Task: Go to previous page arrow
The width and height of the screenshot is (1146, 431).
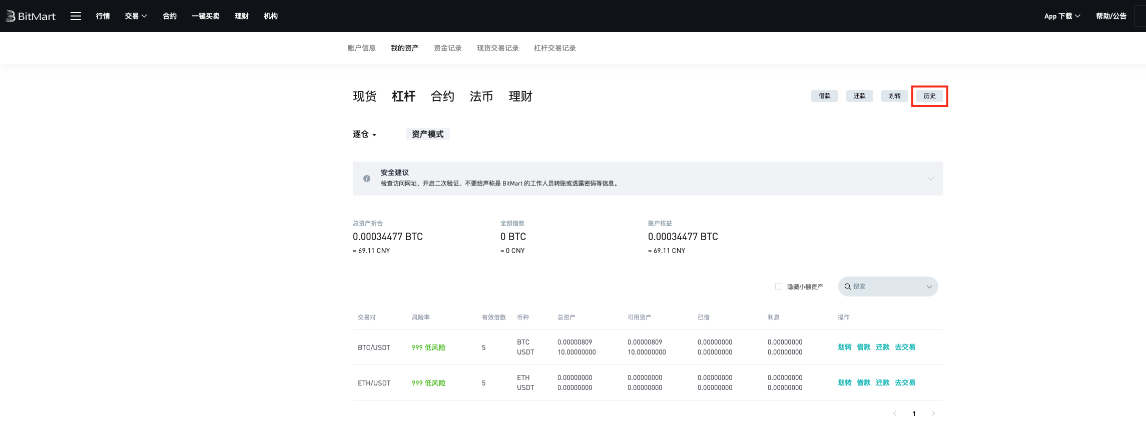Action: 895,413
